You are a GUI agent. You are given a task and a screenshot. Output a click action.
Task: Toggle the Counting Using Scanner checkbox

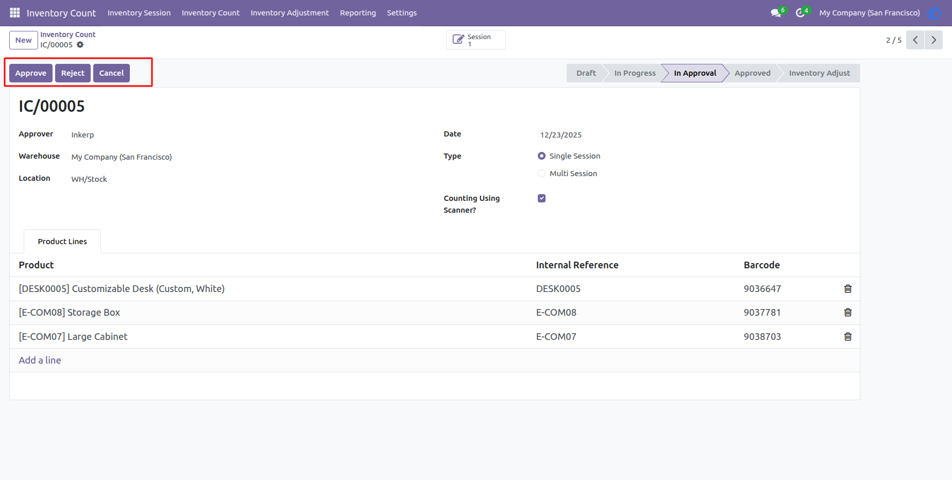[x=541, y=198]
